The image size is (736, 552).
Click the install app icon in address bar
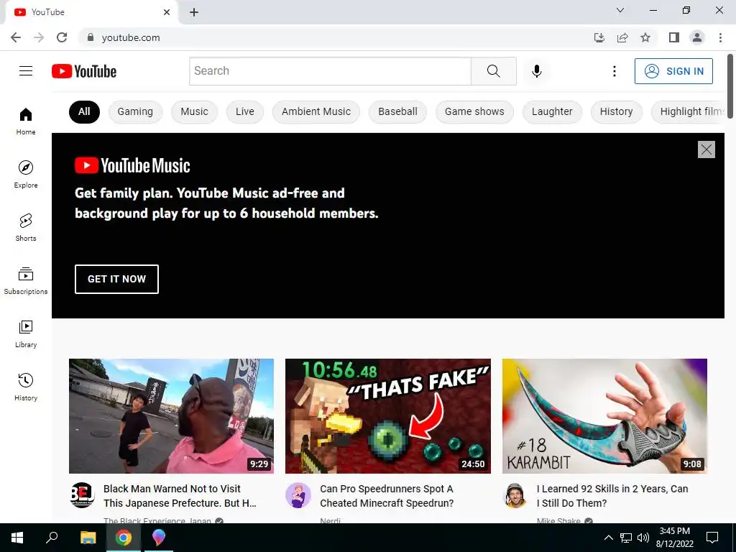[x=599, y=37]
